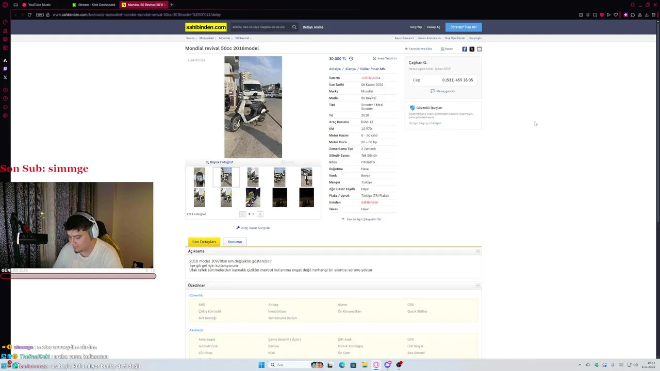Screen dimensions: 660x371
Task: Click the main scooter photo
Action: pos(253,107)
